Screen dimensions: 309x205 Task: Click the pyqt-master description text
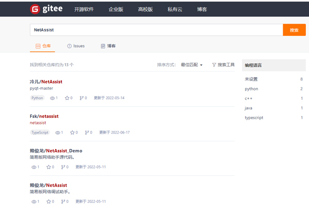(x=41, y=88)
